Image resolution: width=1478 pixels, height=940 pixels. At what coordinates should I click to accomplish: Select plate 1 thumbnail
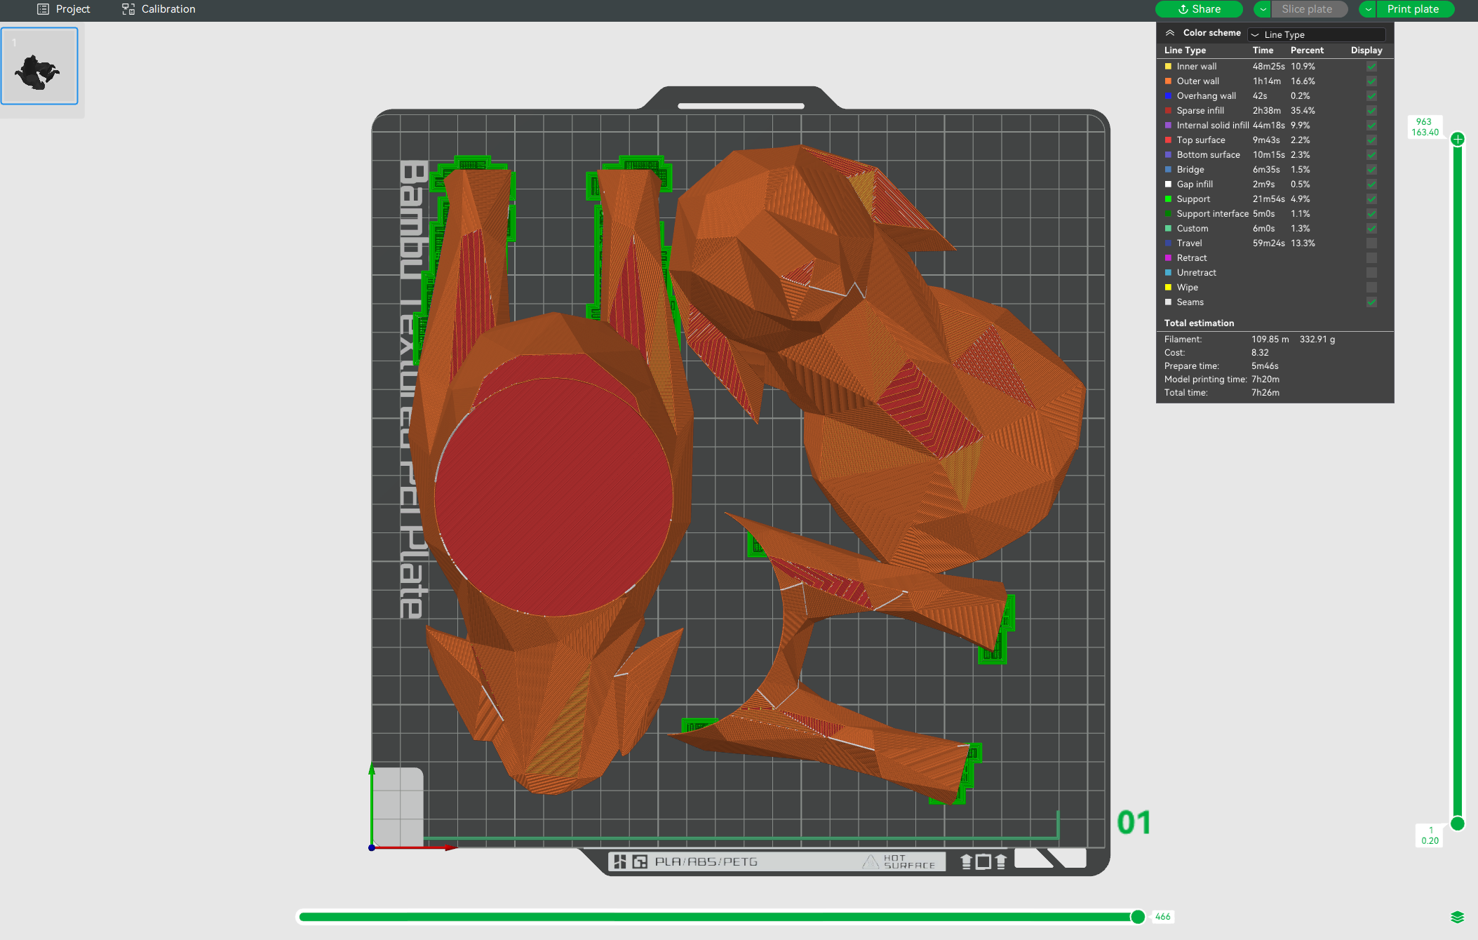39,67
